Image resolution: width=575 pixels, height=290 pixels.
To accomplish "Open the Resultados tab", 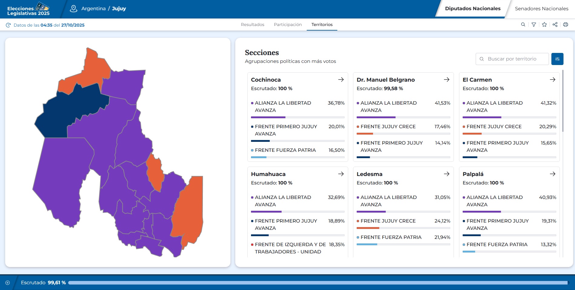I will [x=253, y=24].
